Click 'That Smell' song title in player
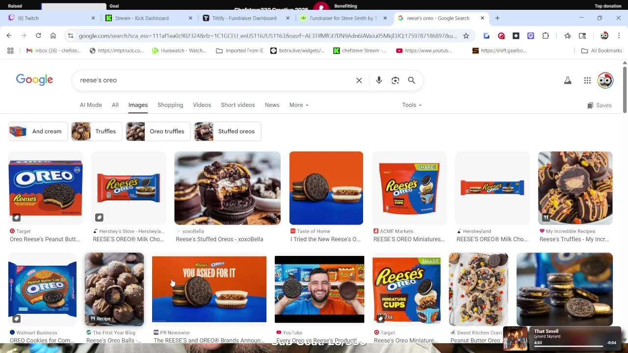Screen dimensions: 628x353 coord(546,331)
